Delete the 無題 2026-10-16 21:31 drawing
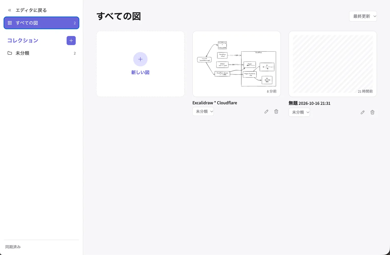The height and width of the screenshot is (255, 390). tap(372, 112)
